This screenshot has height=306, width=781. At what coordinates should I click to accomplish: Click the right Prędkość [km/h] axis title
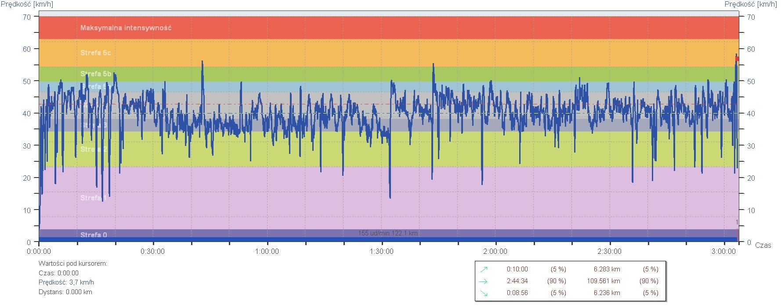[x=750, y=4]
